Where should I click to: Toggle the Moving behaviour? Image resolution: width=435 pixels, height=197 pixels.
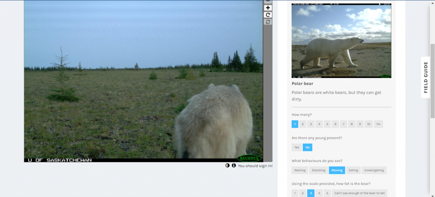pyautogui.click(x=337, y=170)
